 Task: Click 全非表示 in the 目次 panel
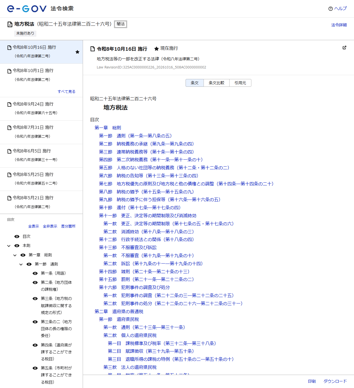click(50, 226)
